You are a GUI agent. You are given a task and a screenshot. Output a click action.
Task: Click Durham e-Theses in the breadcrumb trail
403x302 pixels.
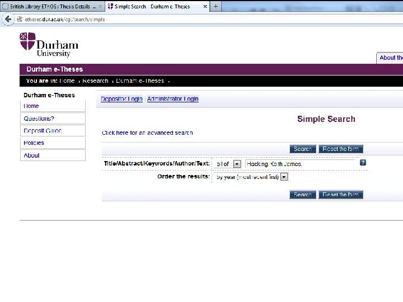[x=140, y=81]
